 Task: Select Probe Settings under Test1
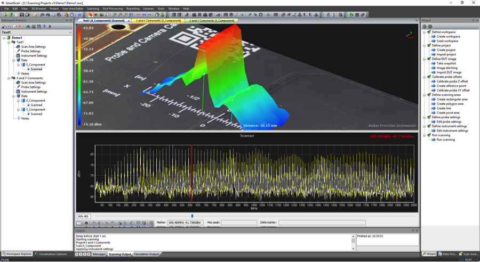[30, 51]
